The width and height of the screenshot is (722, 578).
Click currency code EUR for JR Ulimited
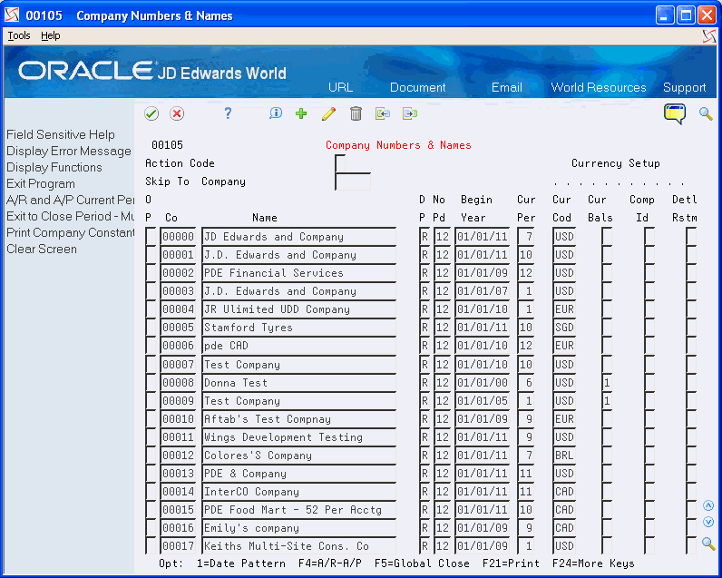point(564,309)
